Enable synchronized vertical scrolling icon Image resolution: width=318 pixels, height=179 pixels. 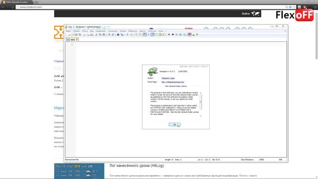coord(136,35)
